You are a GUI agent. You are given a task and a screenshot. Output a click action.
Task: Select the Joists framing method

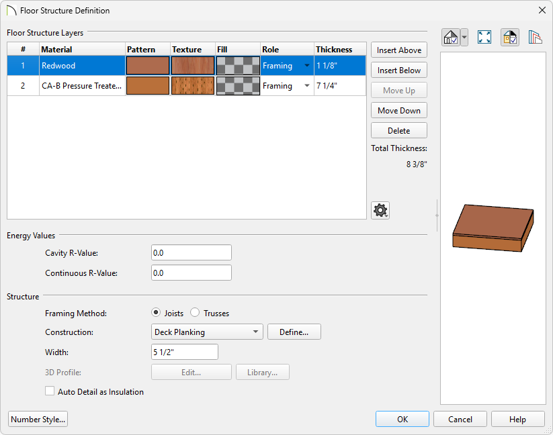point(155,312)
